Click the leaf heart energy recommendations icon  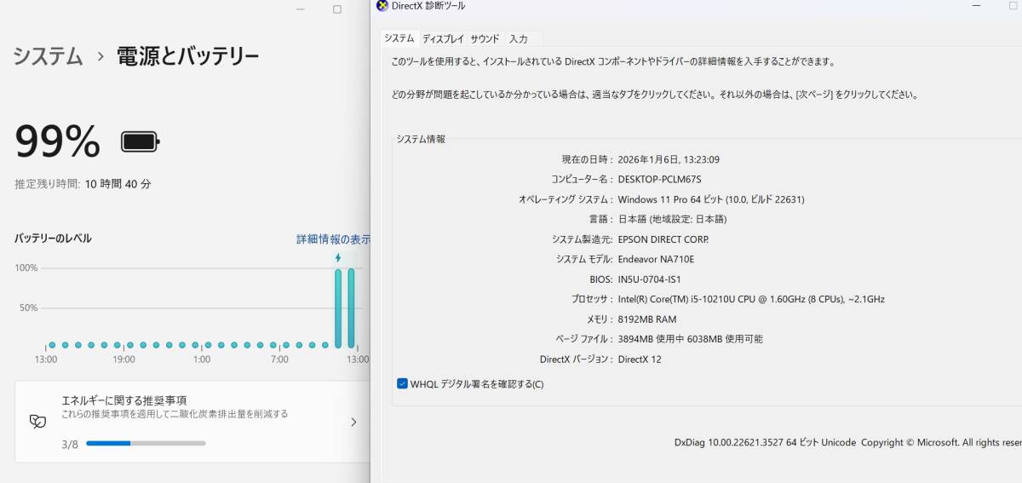click(37, 421)
